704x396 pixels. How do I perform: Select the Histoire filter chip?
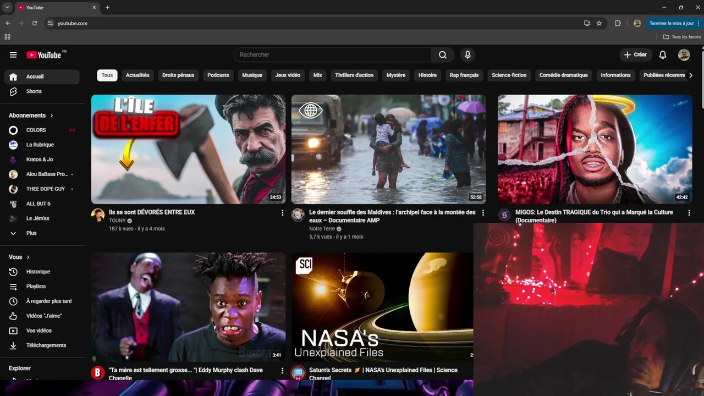pyautogui.click(x=427, y=75)
